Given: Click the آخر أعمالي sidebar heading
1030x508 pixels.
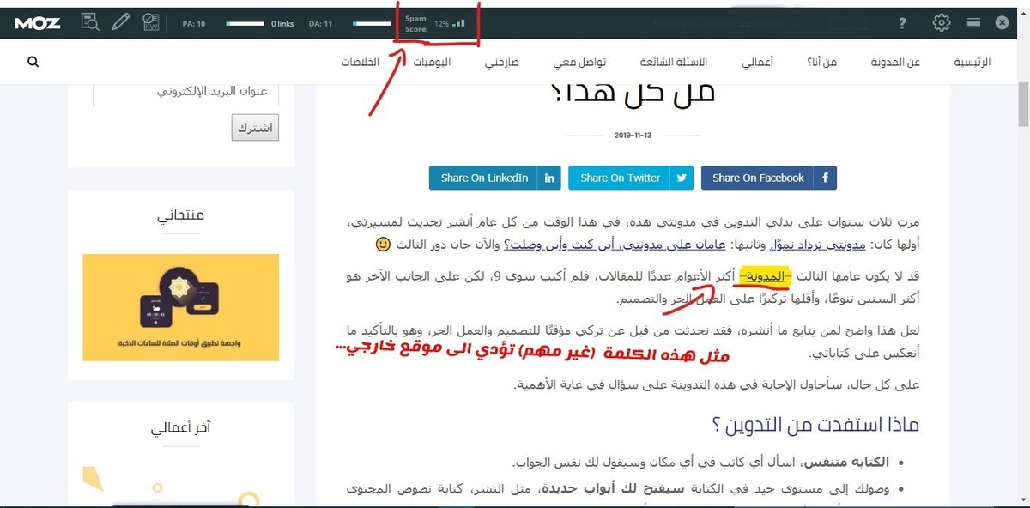Looking at the screenshot, I should pyautogui.click(x=181, y=427).
